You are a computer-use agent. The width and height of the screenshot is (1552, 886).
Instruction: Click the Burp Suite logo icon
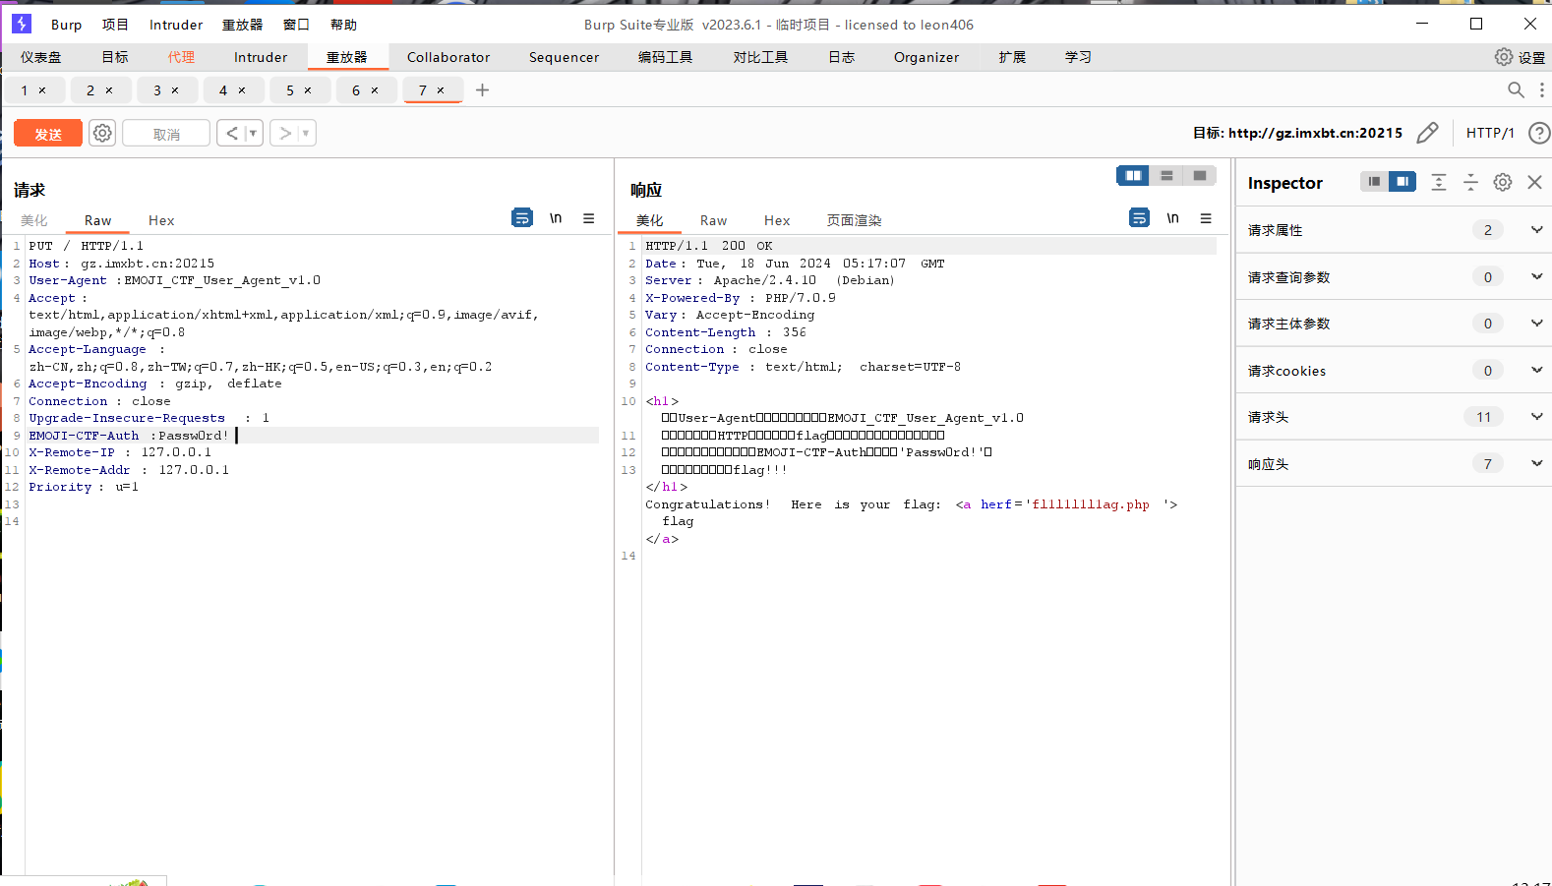pos(22,24)
